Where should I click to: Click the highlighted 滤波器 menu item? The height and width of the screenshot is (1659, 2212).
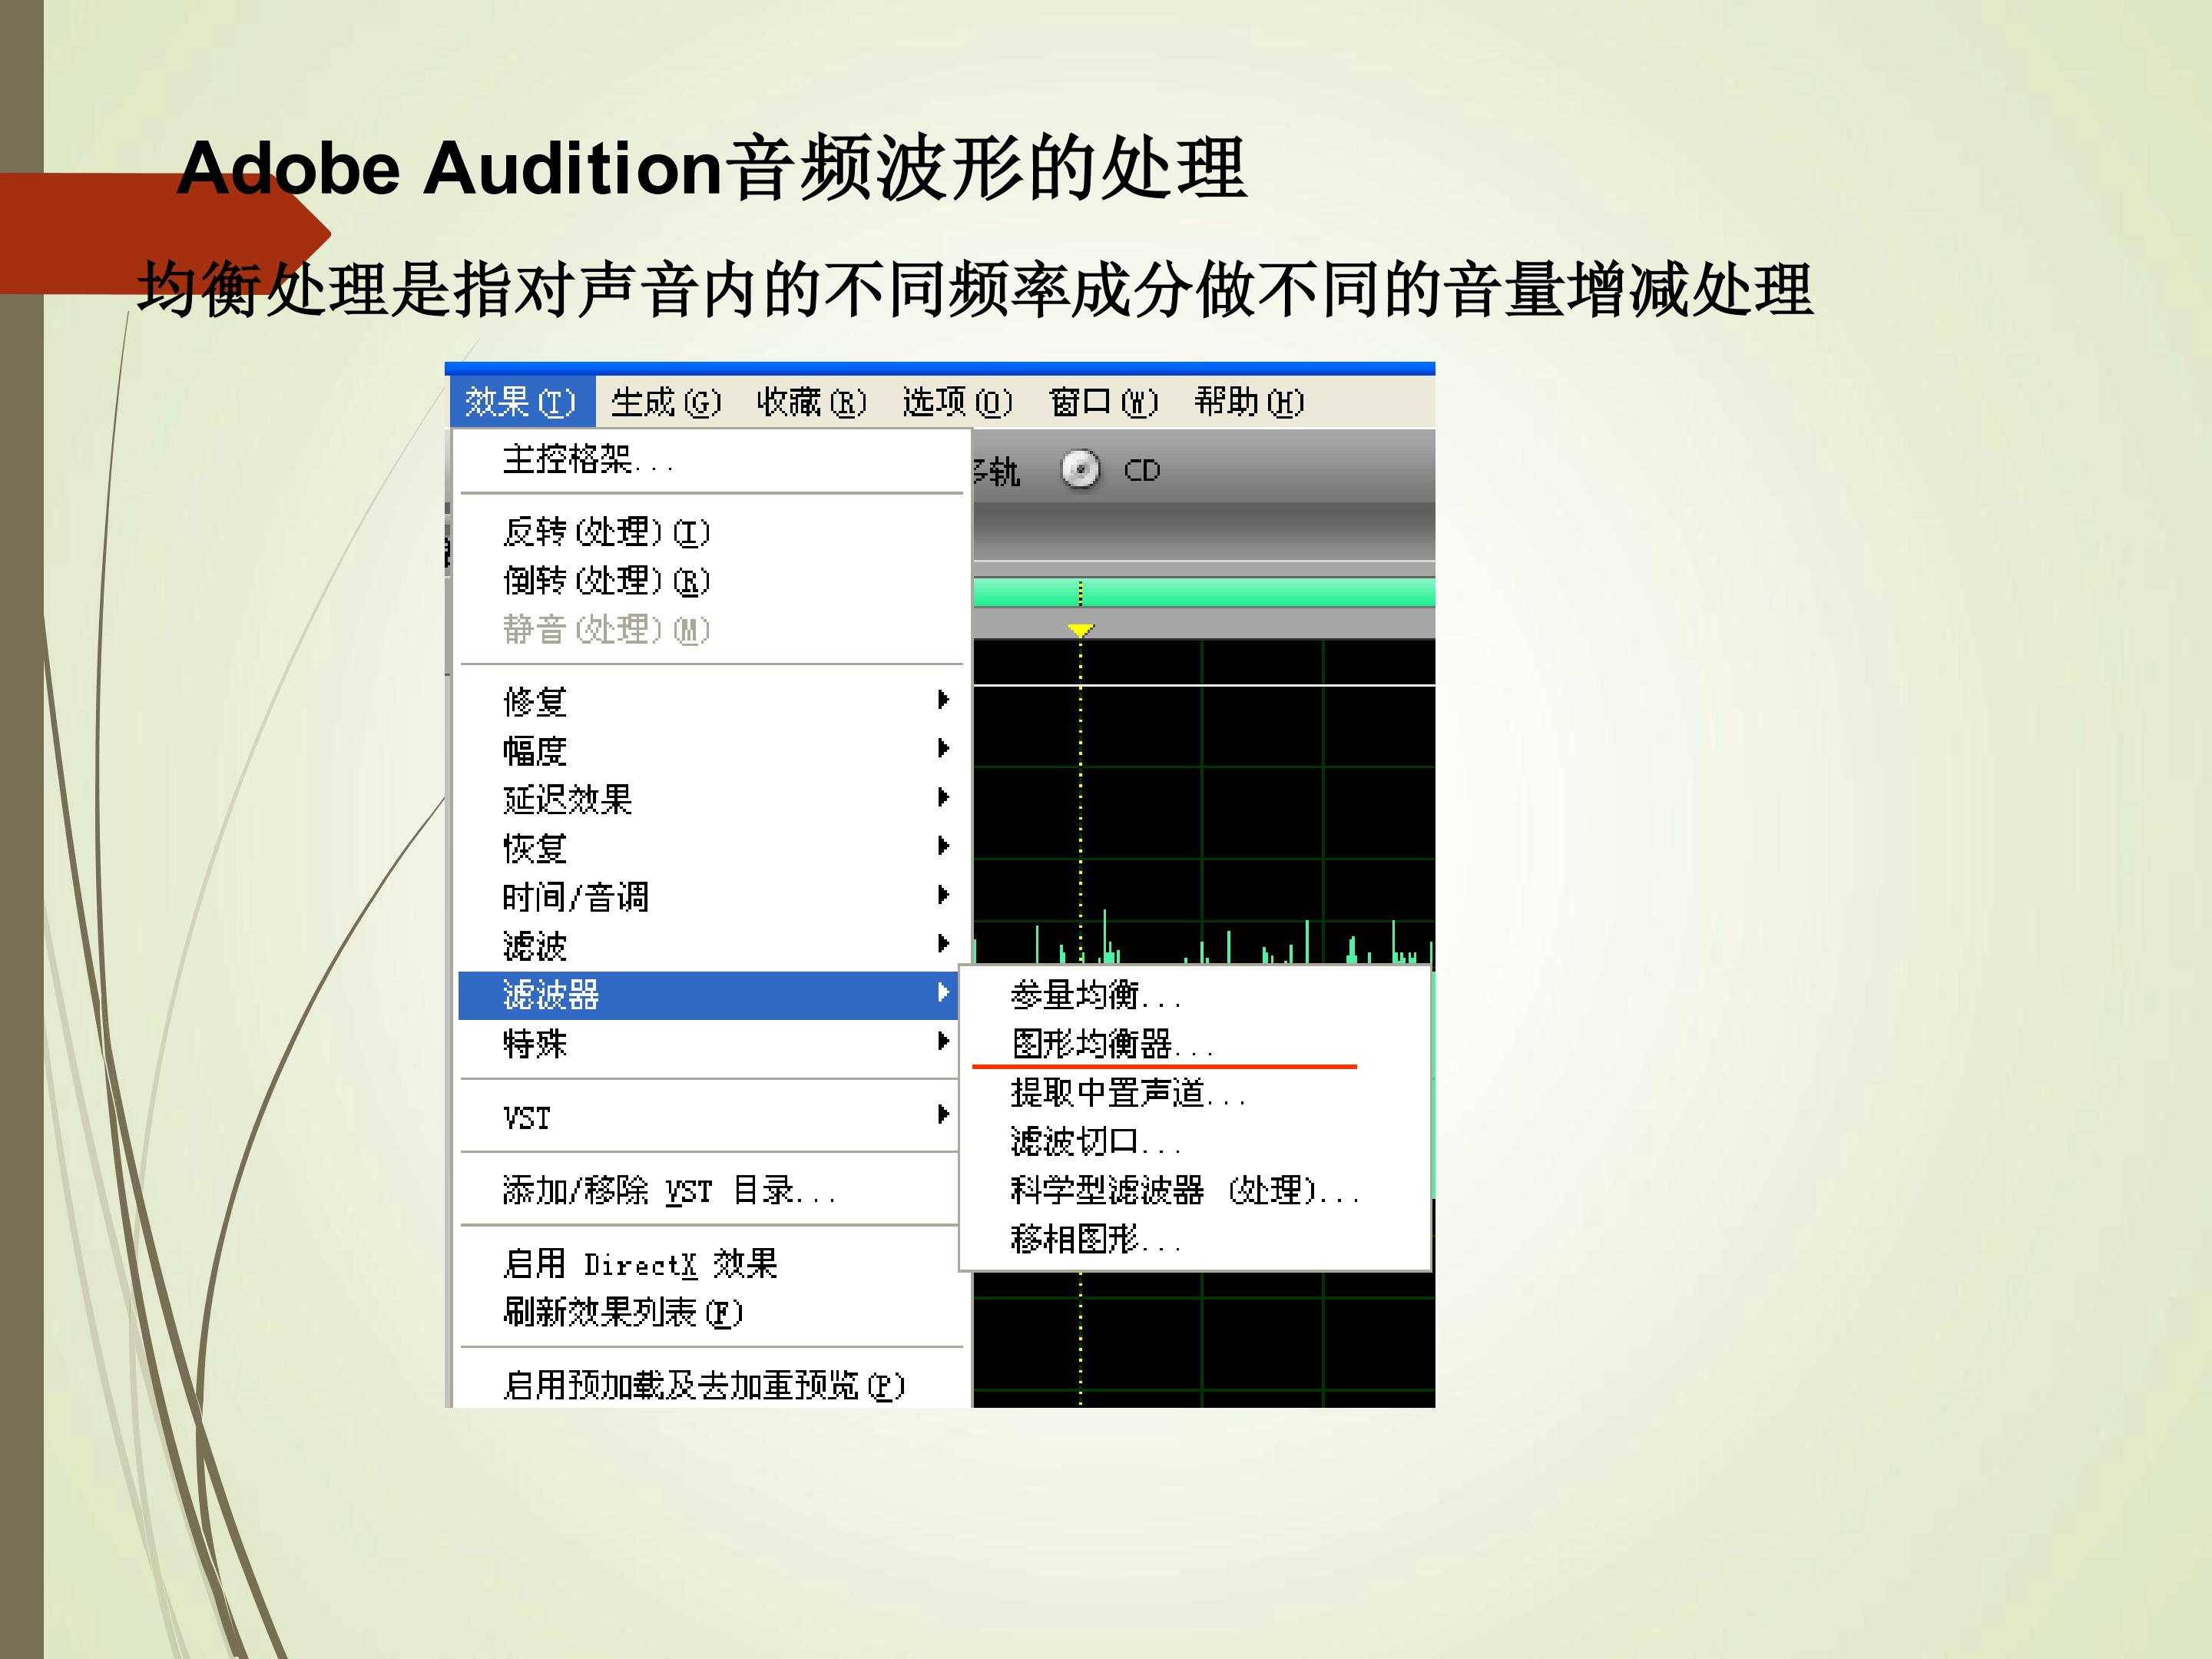[708, 995]
